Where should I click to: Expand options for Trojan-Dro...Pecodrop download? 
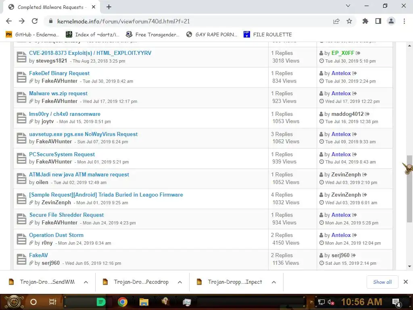[180, 282]
